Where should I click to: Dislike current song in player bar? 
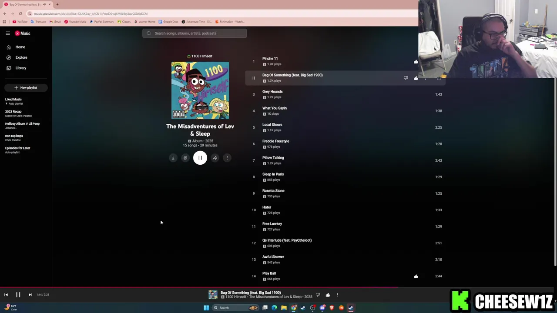point(318,295)
